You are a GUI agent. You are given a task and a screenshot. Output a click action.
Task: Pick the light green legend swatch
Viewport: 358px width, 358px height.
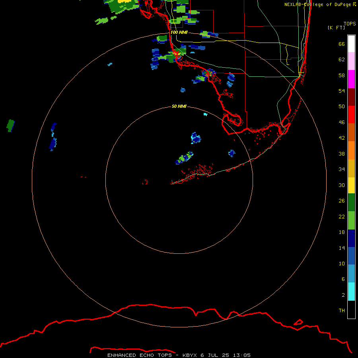click(351, 220)
